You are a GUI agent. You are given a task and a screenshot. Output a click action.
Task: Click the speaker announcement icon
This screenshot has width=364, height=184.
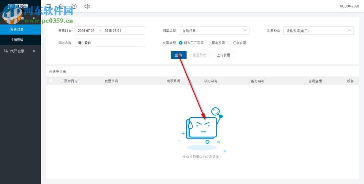pyautogui.click(x=87, y=6)
